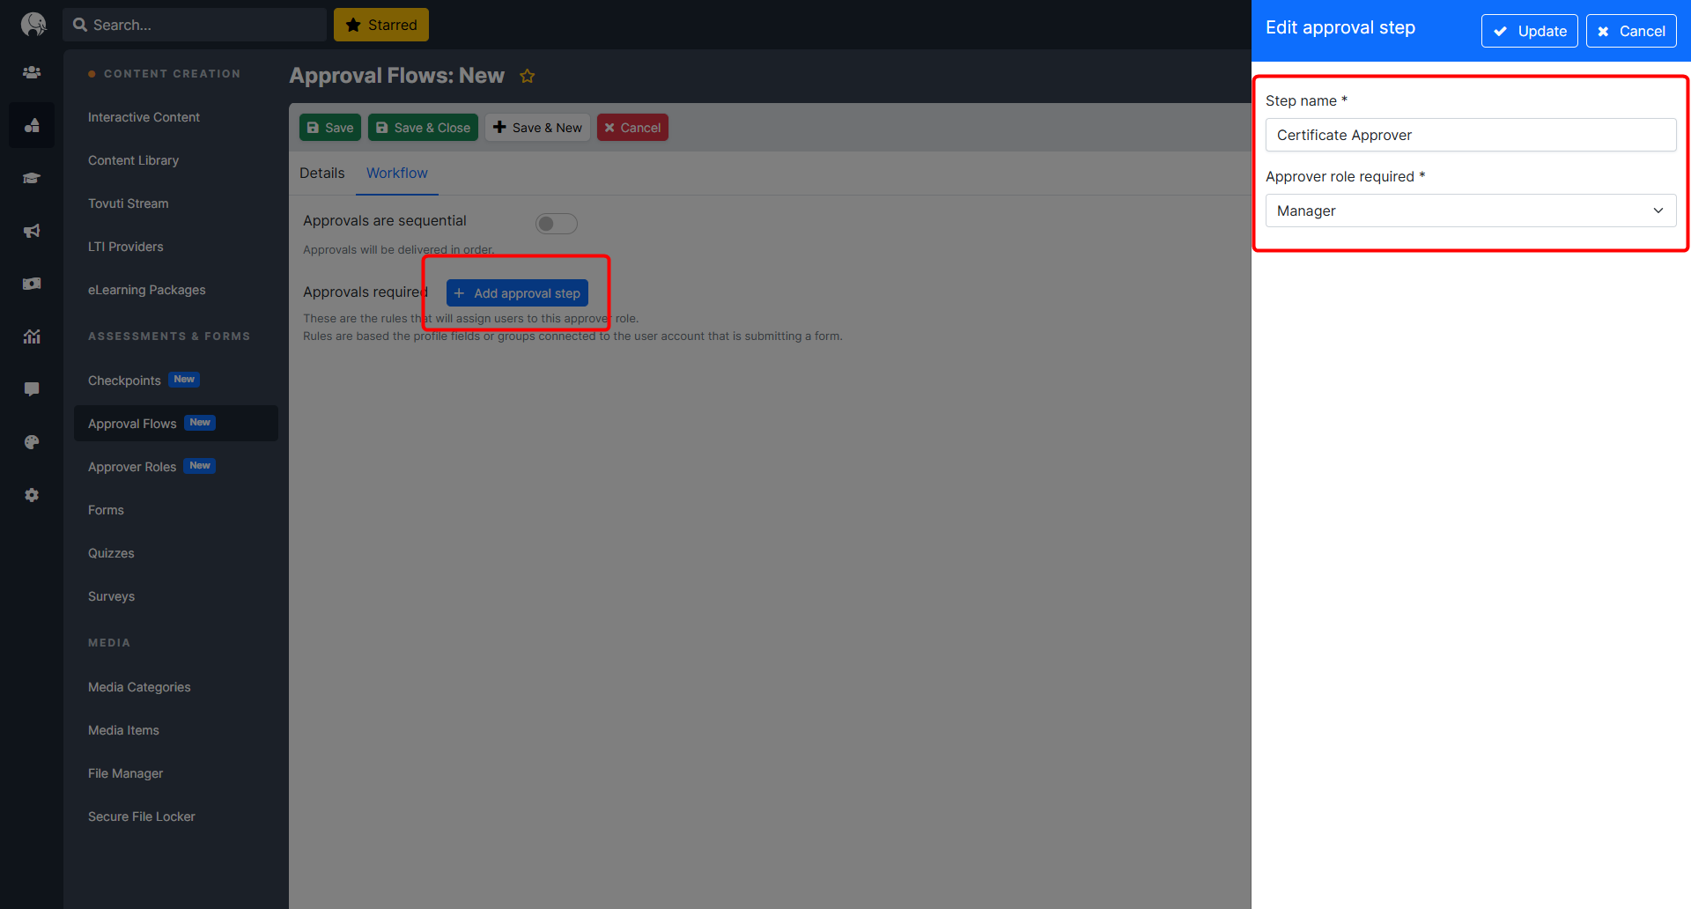
Task: Open Approver Roles in the sidebar menu
Action: pos(132,467)
